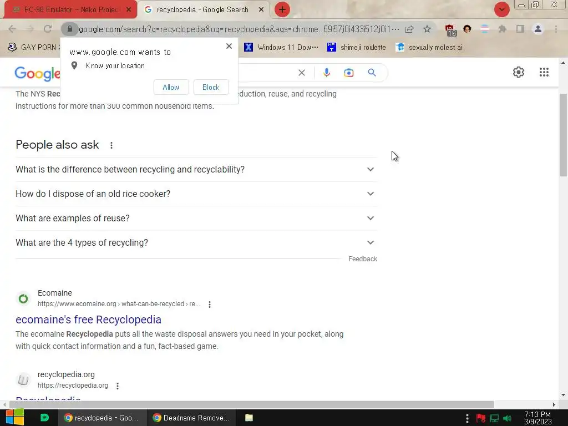The width and height of the screenshot is (568, 426).
Task: Click the blue magnifying glass search button
Action: tap(372, 73)
